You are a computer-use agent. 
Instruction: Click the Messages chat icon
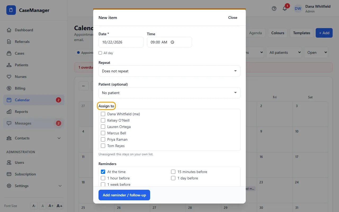[9, 123]
